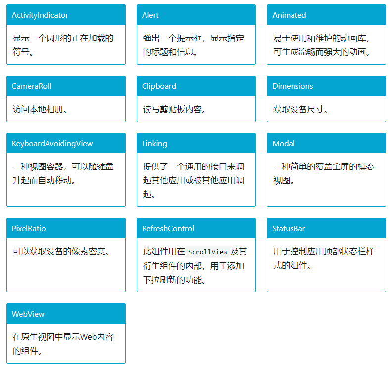Open the KeyboardAvoidingView card header
Image resolution: width=390 pixels, height=369 pixels.
tap(66, 143)
